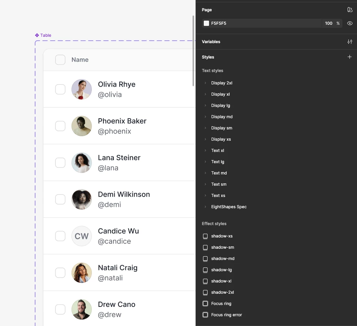Screen dimensions: 357x326
Task: Click Lana Steiner's avatar photo
Action: click(82, 163)
